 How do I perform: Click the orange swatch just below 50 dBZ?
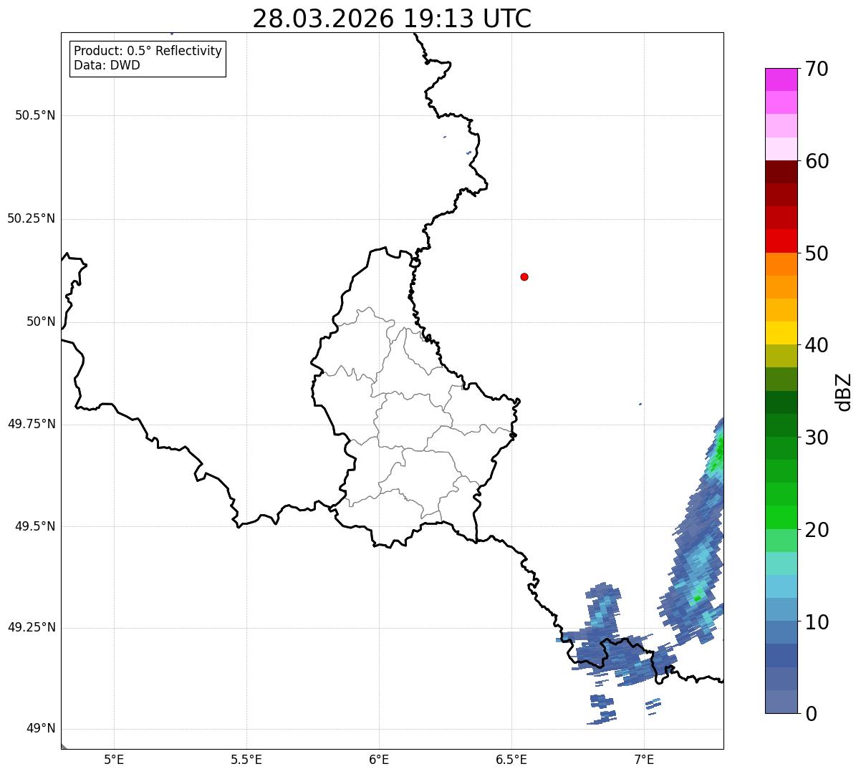click(781, 264)
